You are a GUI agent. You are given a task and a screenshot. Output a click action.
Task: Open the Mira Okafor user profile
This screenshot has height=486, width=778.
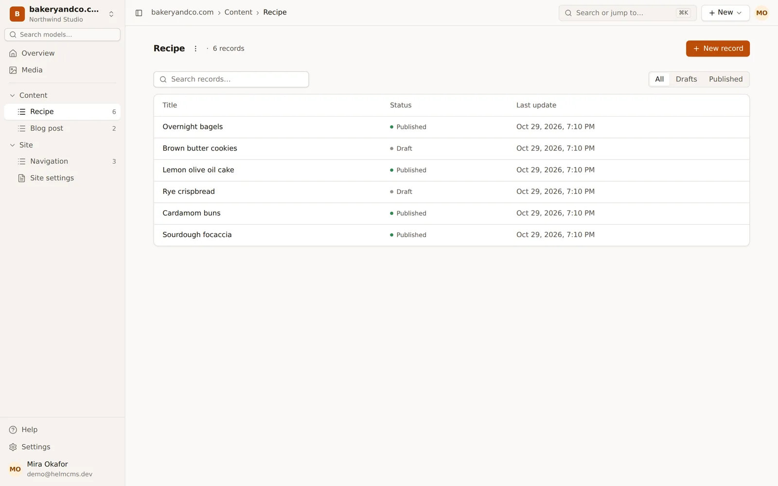(x=62, y=469)
